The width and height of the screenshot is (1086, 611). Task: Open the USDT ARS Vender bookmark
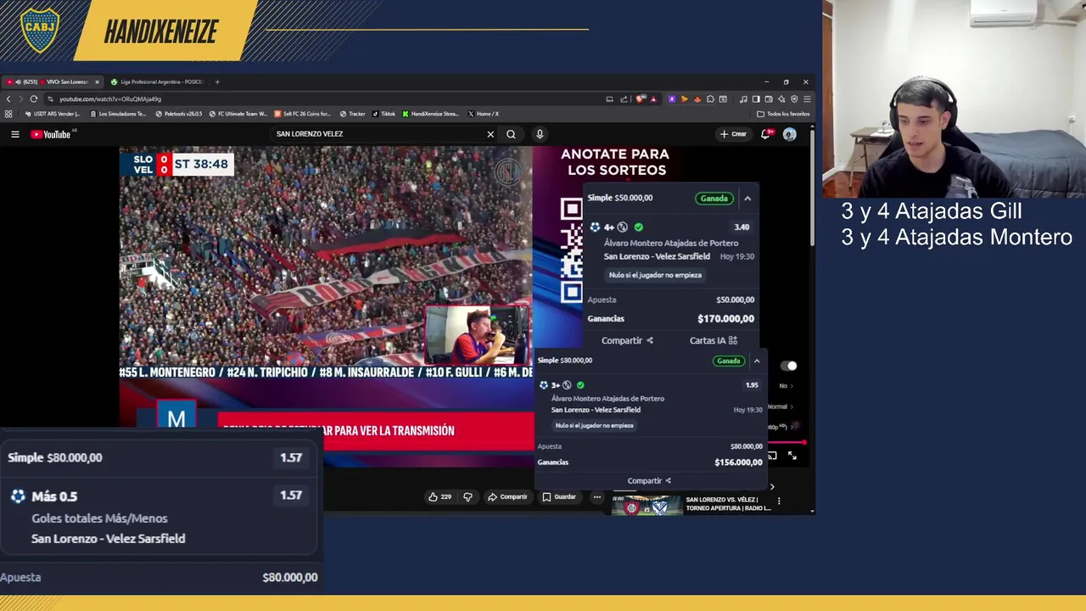click(53, 114)
